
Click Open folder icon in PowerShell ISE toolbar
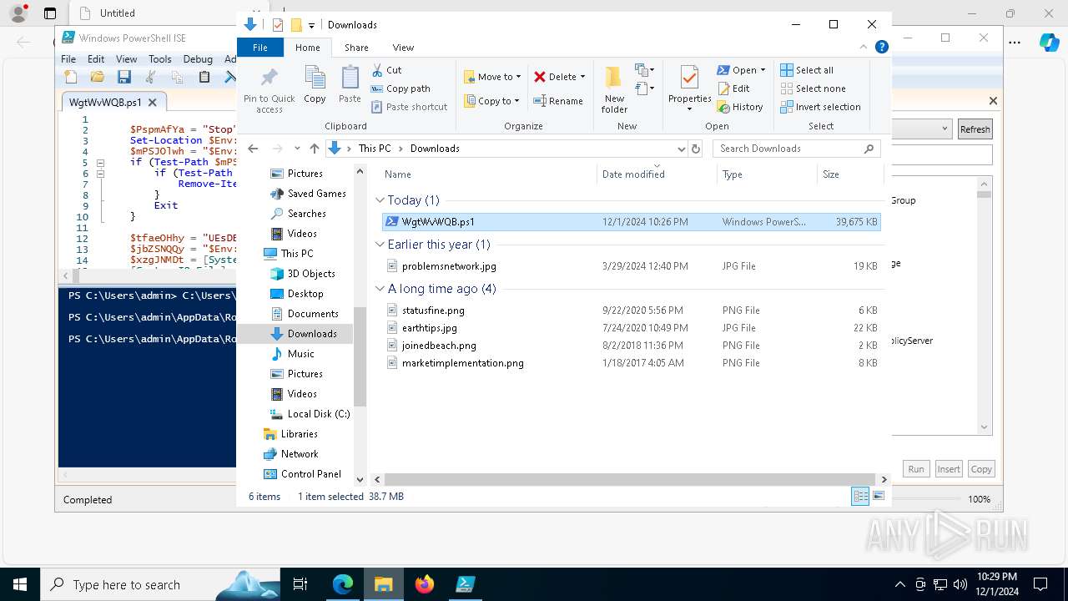point(98,77)
